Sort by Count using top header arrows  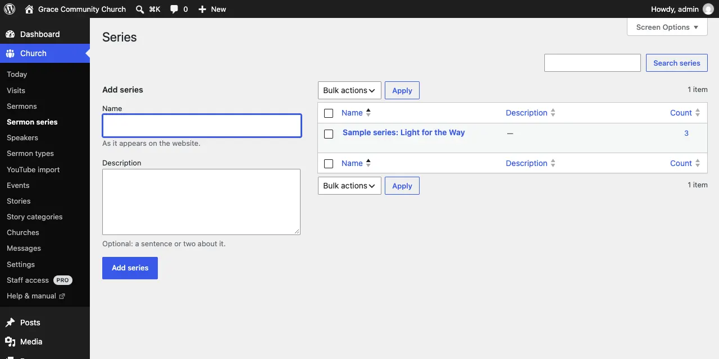698,113
